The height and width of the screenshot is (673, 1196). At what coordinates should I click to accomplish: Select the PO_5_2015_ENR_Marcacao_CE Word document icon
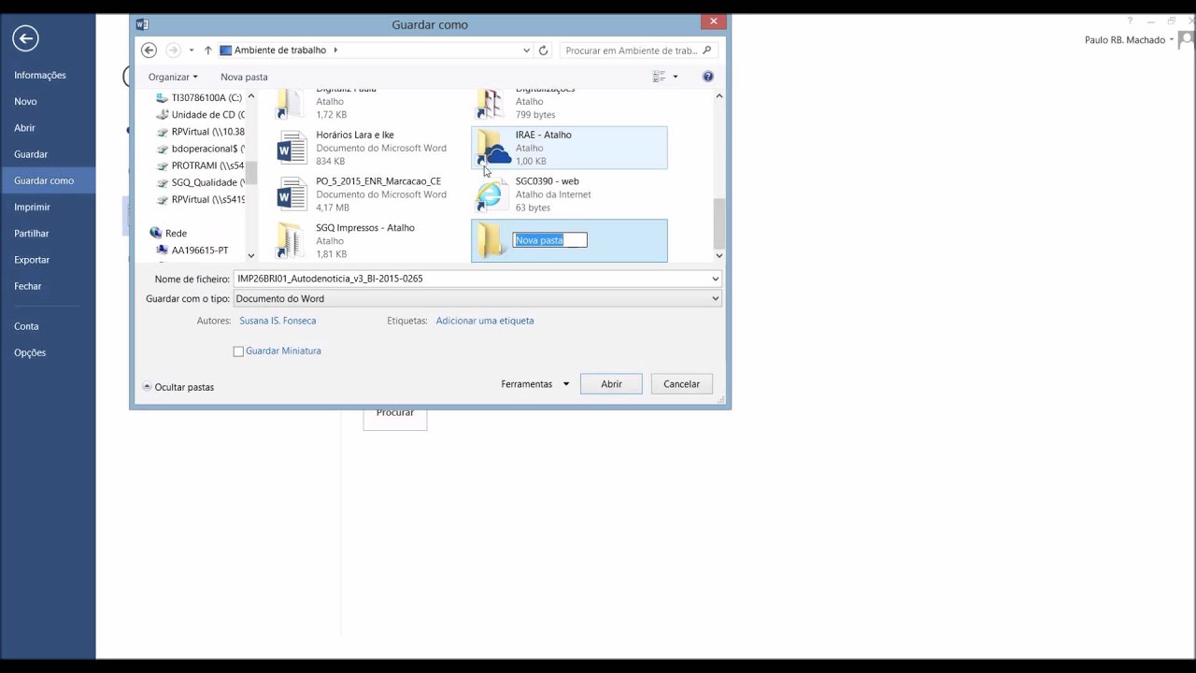coord(292,194)
